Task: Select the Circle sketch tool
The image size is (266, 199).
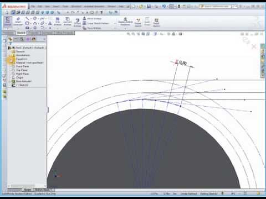Action: [35, 18]
